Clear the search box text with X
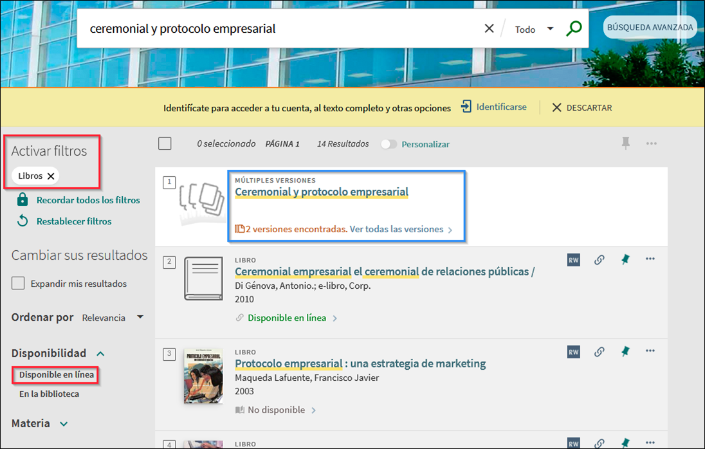The image size is (705, 449). pyautogui.click(x=489, y=28)
